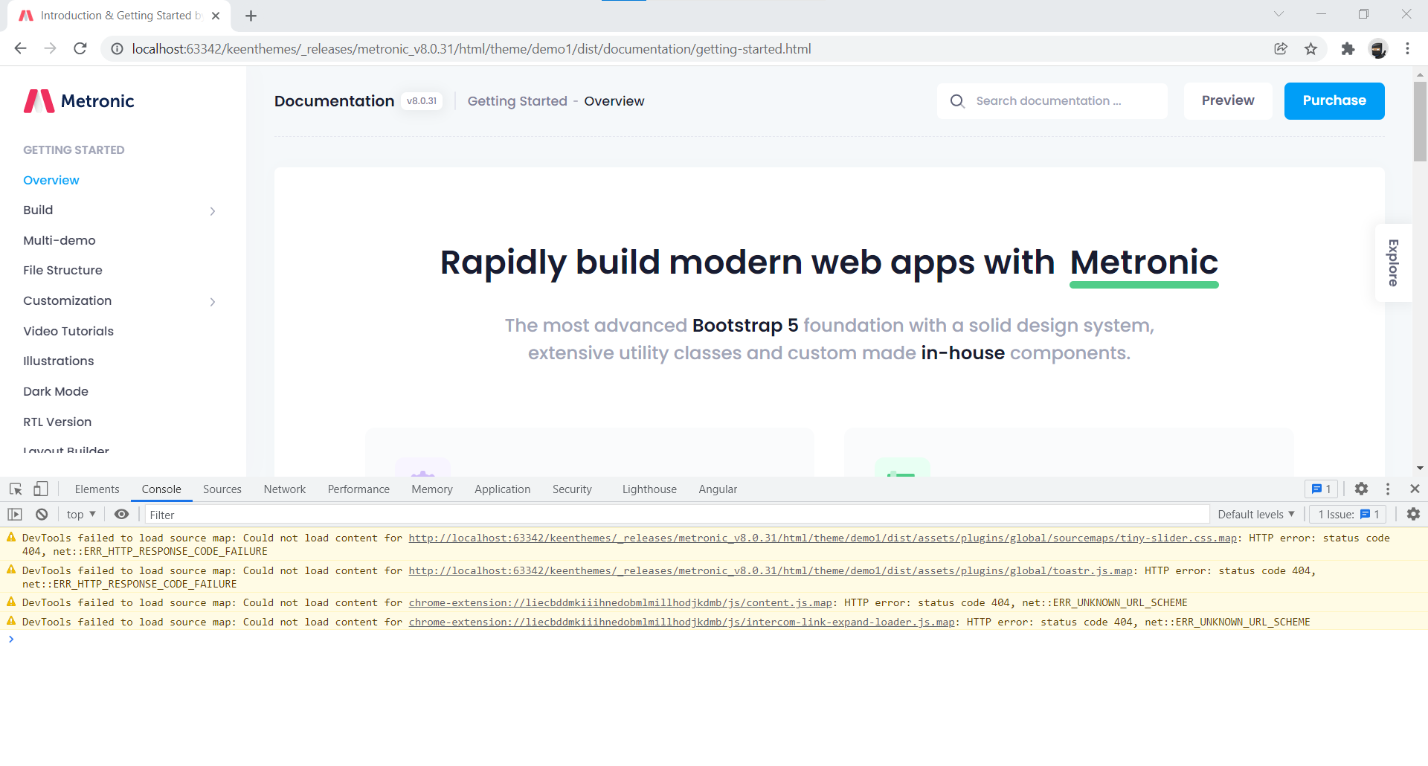The width and height of the screenshot is (1428, 766).
Task: Click the messages count badge in DevTools
Action: tap(1321, 489)
